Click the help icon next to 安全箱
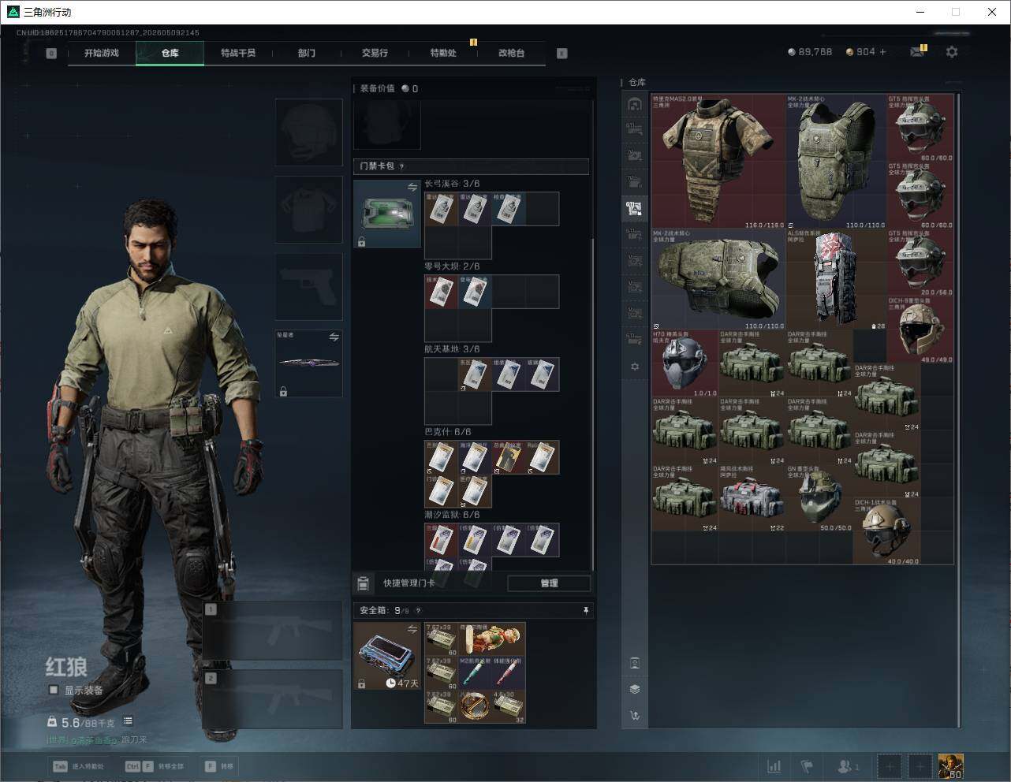Image resolution: width=1011 pixels, height=782 pixels. 418,611
